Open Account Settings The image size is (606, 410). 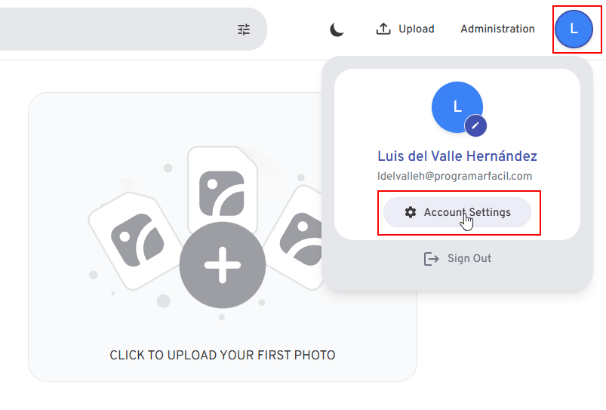(x=457, y=212)
